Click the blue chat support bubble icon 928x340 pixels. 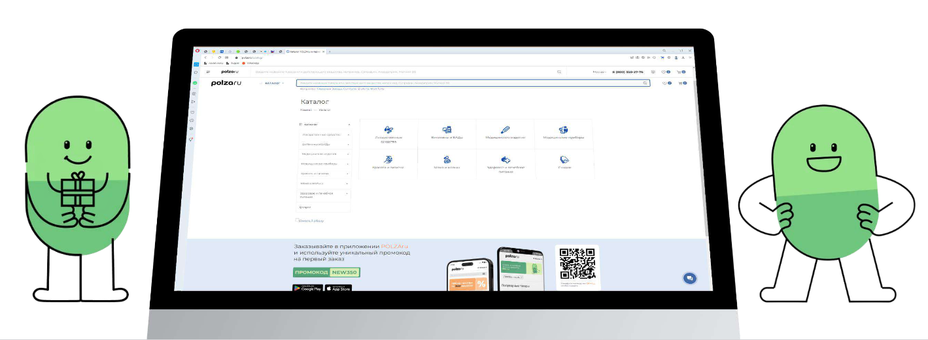click(689, 278)
